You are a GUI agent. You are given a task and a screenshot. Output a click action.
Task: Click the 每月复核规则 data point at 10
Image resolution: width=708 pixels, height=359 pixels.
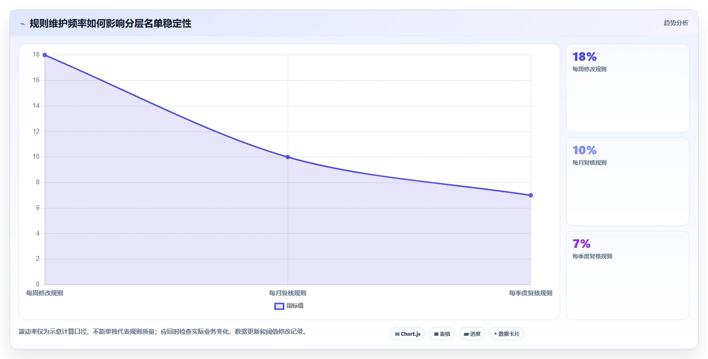pos(288,157)
